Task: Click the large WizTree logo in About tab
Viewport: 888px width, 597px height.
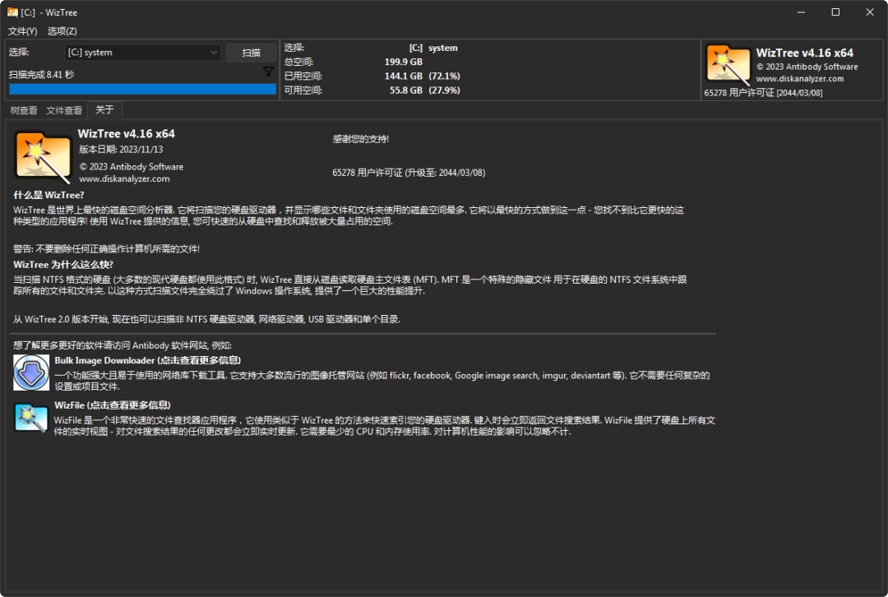Action: [43, 156]
